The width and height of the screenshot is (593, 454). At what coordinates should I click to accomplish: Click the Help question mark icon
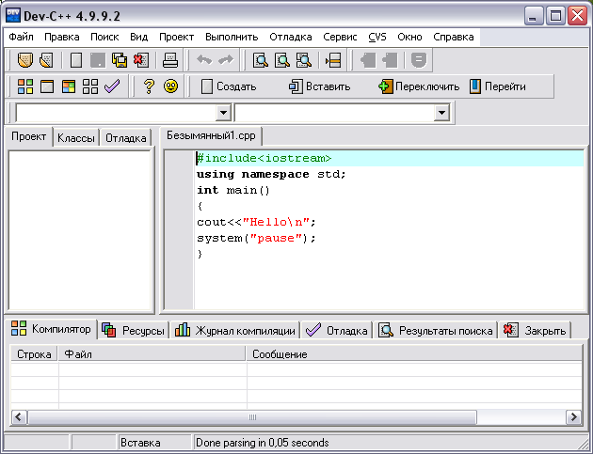(x=149, y=86)
